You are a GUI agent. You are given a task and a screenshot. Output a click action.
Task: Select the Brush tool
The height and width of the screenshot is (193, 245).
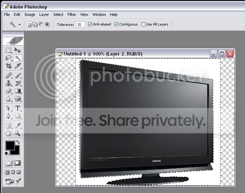(18, 75)
